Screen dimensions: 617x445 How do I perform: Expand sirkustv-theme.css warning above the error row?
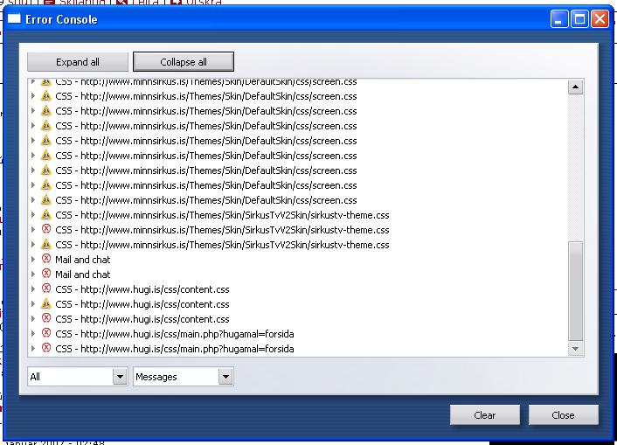[33, 215]
